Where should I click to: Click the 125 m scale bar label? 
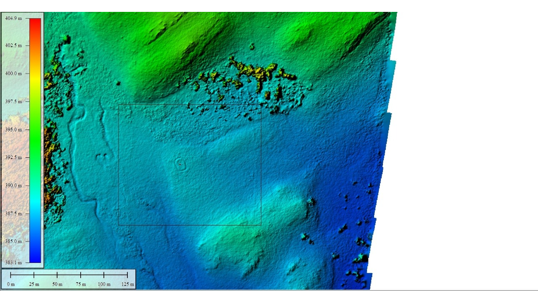[x=127, y=284]
